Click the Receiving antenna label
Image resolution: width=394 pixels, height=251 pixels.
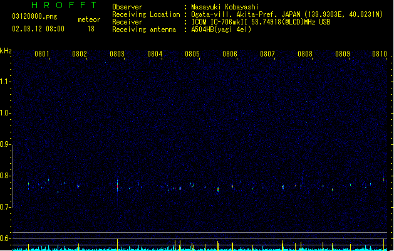point(144,29)
